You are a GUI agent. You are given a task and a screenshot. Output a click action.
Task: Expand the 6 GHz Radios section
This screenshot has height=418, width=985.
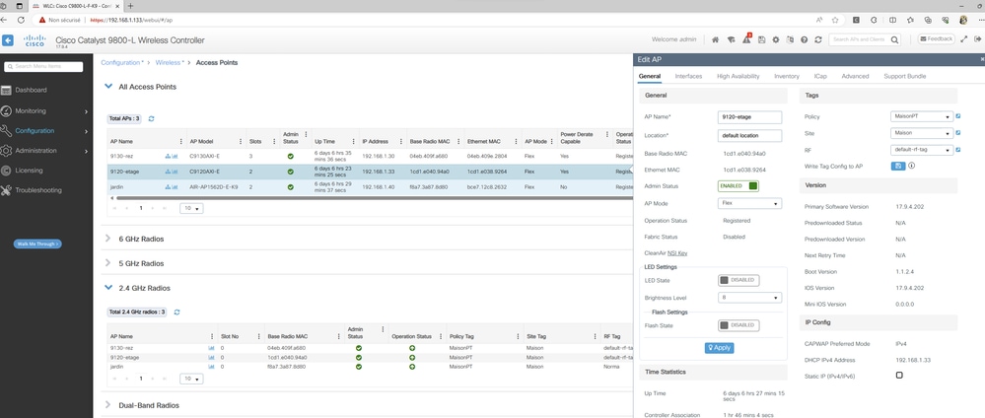tap(108, 239)
